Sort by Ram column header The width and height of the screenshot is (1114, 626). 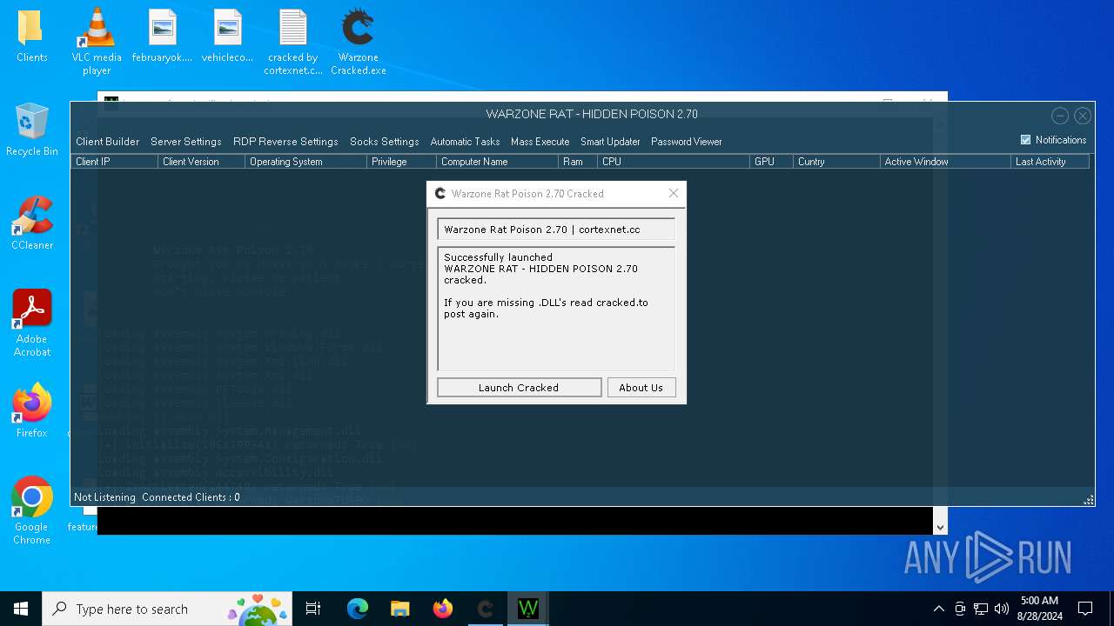(578, 162)
